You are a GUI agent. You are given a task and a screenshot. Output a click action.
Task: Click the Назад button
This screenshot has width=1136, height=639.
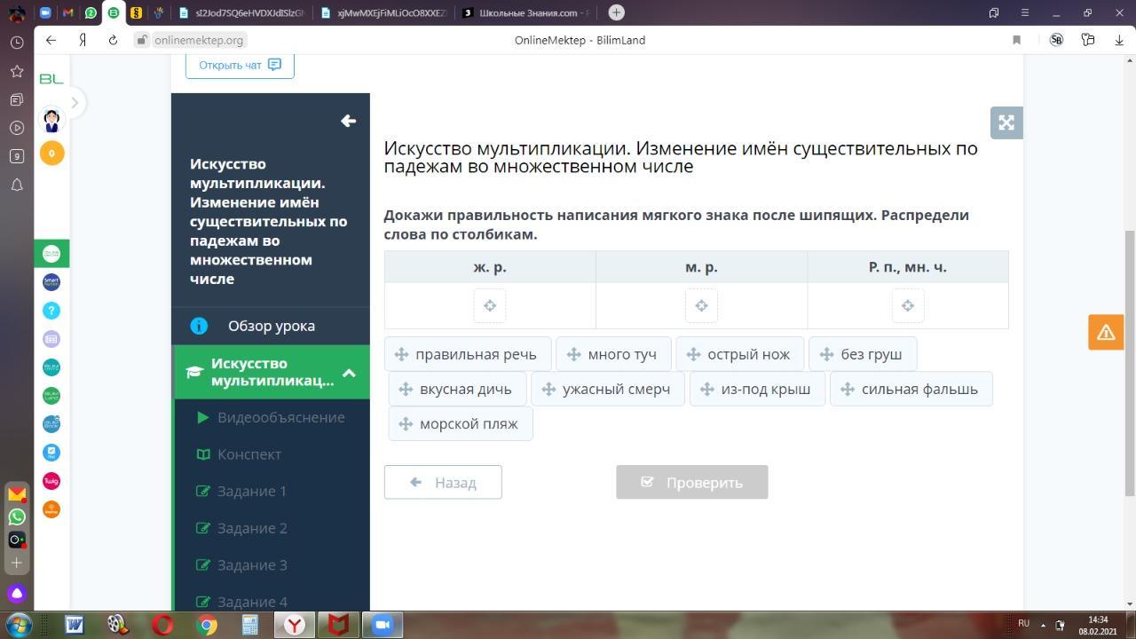(x=443, y=482)
